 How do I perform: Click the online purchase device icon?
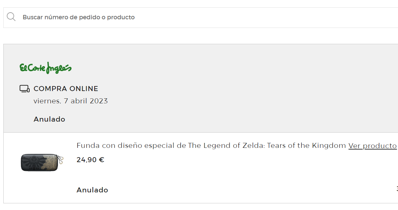pyautogui.click(x=25, y=89)
